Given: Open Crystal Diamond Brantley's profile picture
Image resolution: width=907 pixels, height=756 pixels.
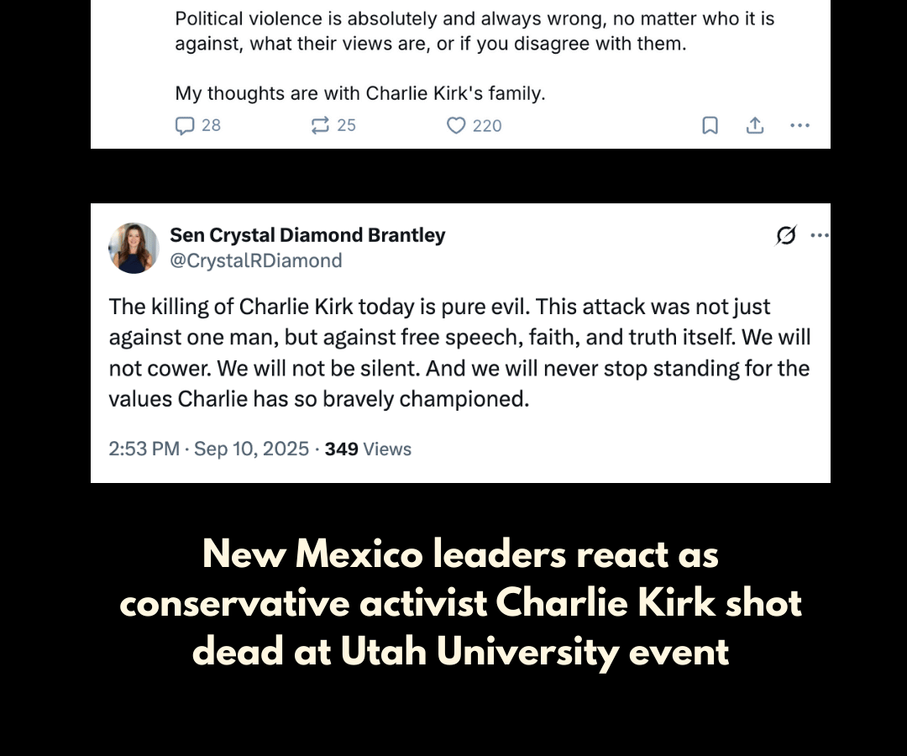Looking at the screenshot, I should coord(134,248).
